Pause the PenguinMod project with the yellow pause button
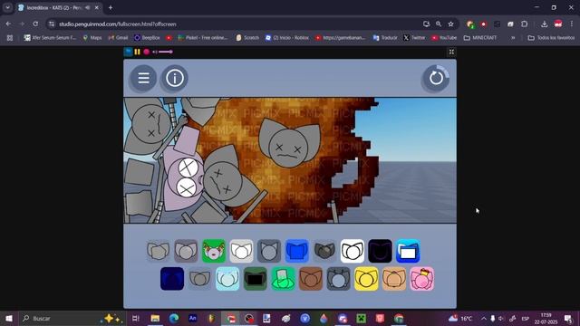 [137, 52]
